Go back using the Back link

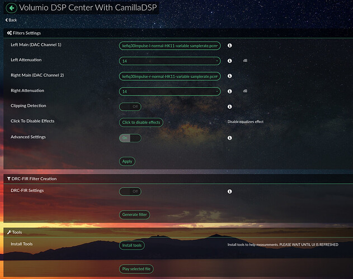click(x=11, y=20)
